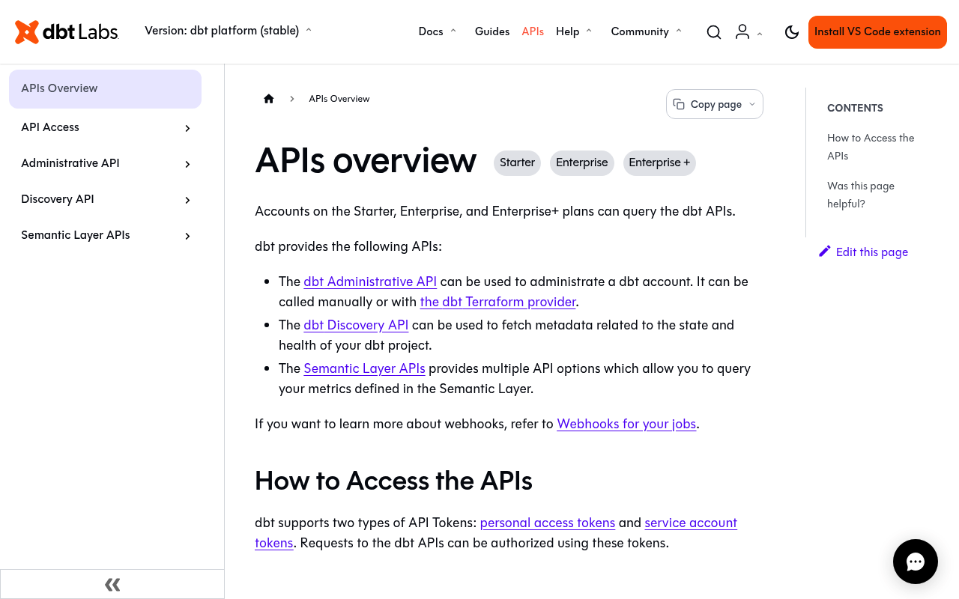Viewport: 959px width, 599px height.
Task: Open personal access tokens link
Action: [x=548, y=523]
